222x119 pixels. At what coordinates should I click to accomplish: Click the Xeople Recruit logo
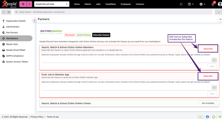pyautogui.click(x=9, y=4)
